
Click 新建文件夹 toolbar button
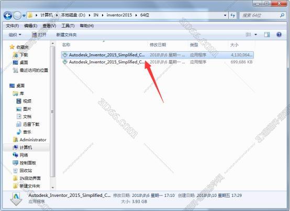pos(66,34)
